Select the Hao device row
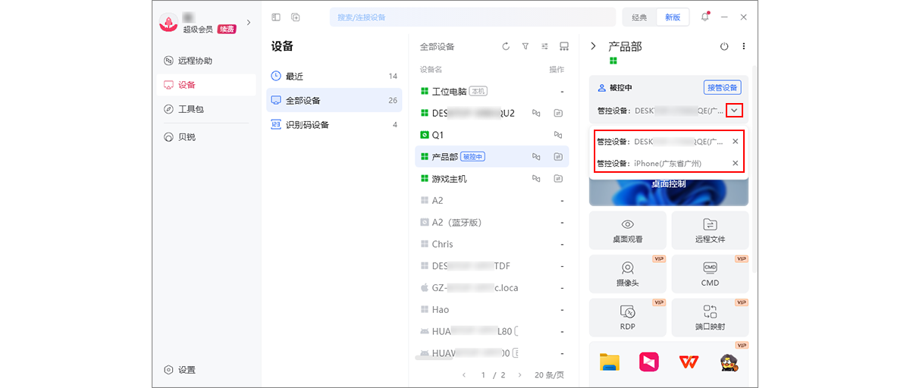Viewport: 910px width, 388px height. coord(493,309)
